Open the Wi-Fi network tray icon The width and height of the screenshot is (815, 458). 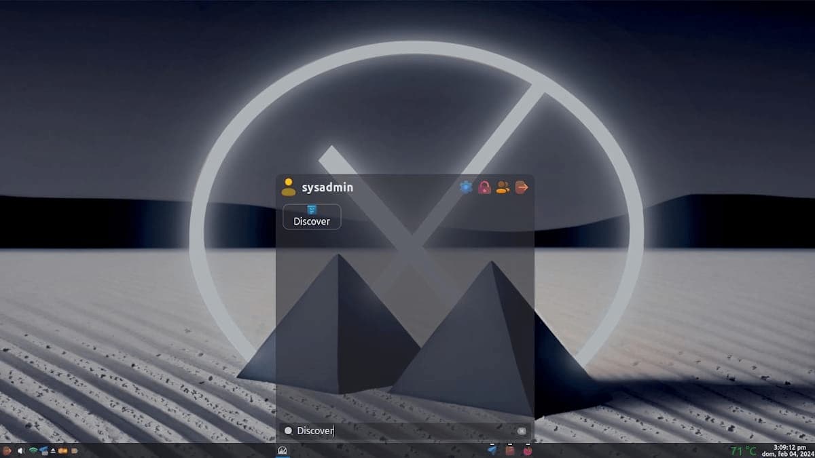(x=33, y=451)
